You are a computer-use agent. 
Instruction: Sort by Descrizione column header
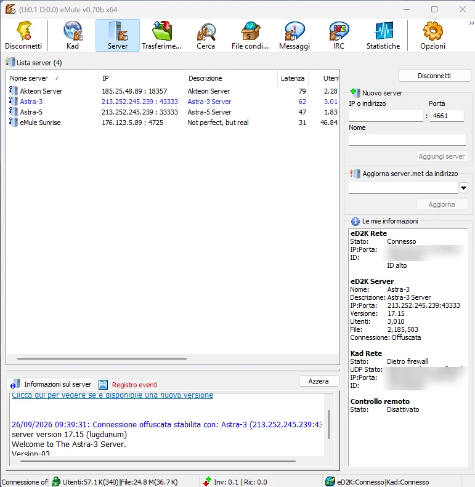click(x=231, y=78)
